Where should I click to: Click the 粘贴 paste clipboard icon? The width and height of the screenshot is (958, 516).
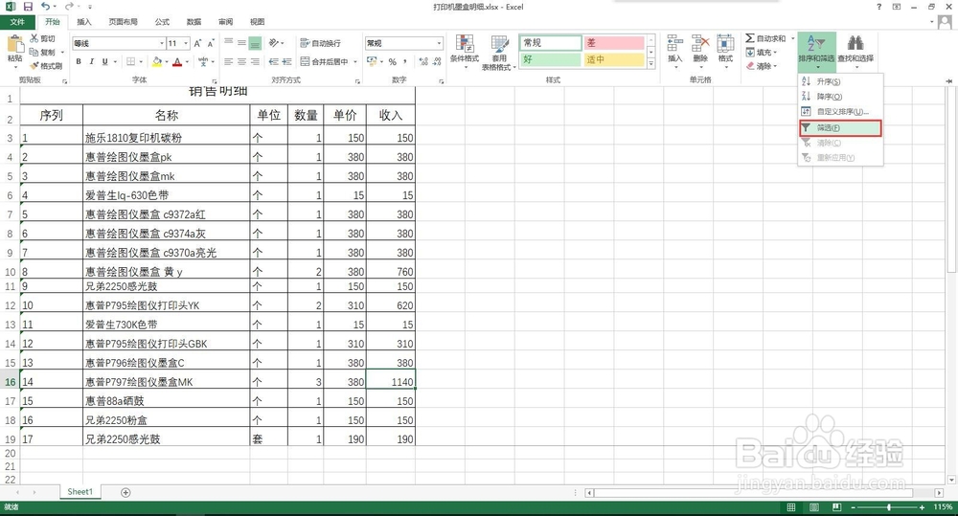pyautogui.click(x=14, y=44)
